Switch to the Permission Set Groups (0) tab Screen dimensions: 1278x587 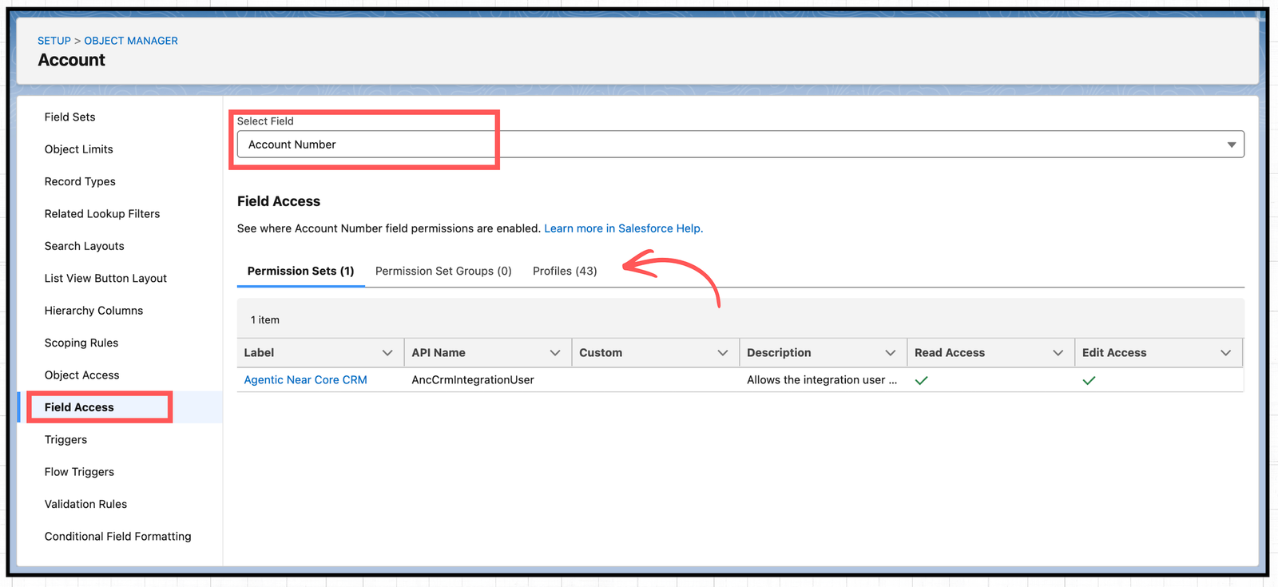(443, 272)
